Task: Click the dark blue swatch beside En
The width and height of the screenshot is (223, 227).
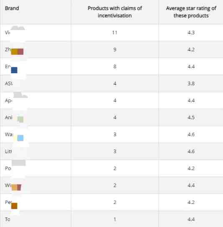Action: tap(14, 70)
